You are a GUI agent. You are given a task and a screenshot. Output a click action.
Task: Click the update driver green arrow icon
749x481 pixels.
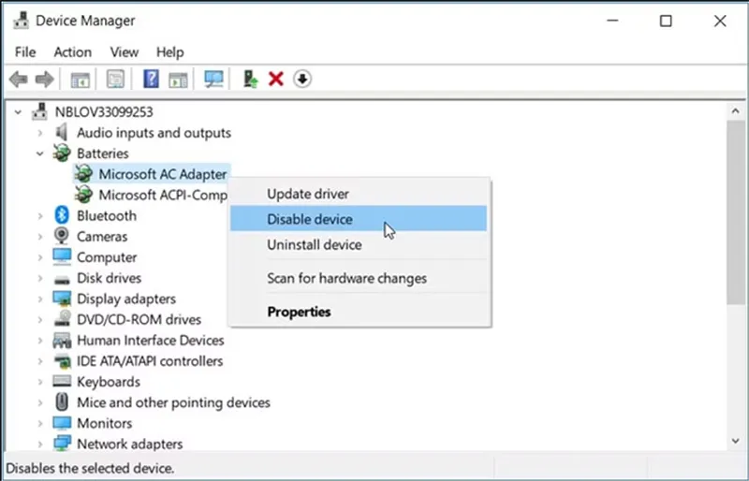[x=250, y=80]
